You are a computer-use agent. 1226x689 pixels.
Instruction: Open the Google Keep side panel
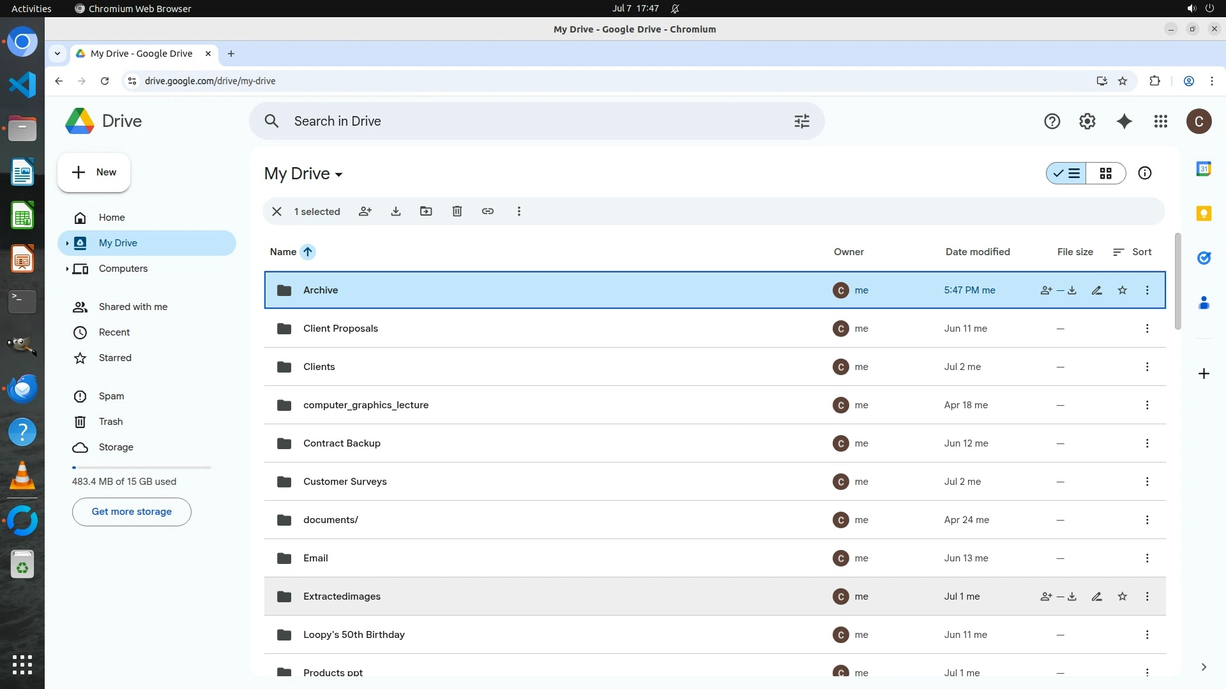pyautogui.click(x=1204, y=214)
